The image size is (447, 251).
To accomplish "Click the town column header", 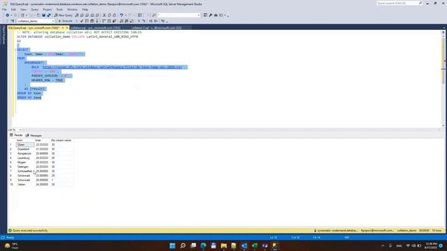I will click(25, 140).
